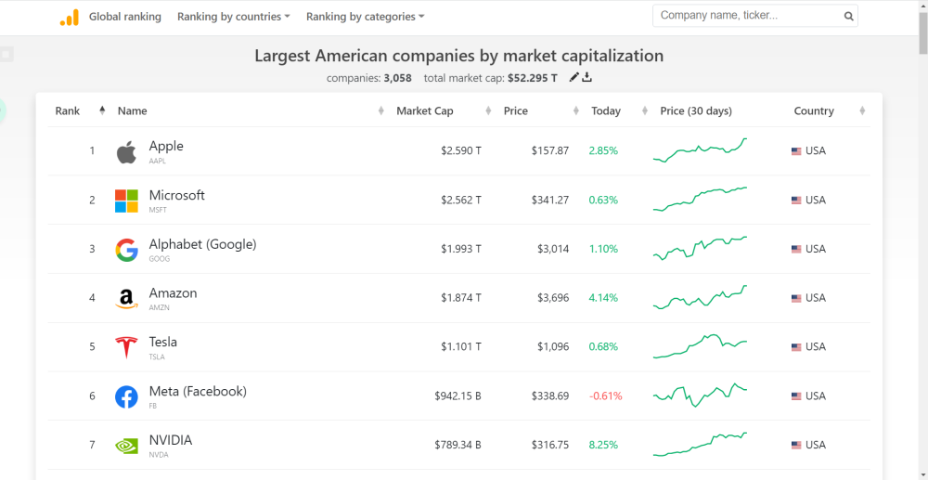This screenshot has width=928, height=480.
Task: Click the Tesla logo icon
Action: click(126, 347)
